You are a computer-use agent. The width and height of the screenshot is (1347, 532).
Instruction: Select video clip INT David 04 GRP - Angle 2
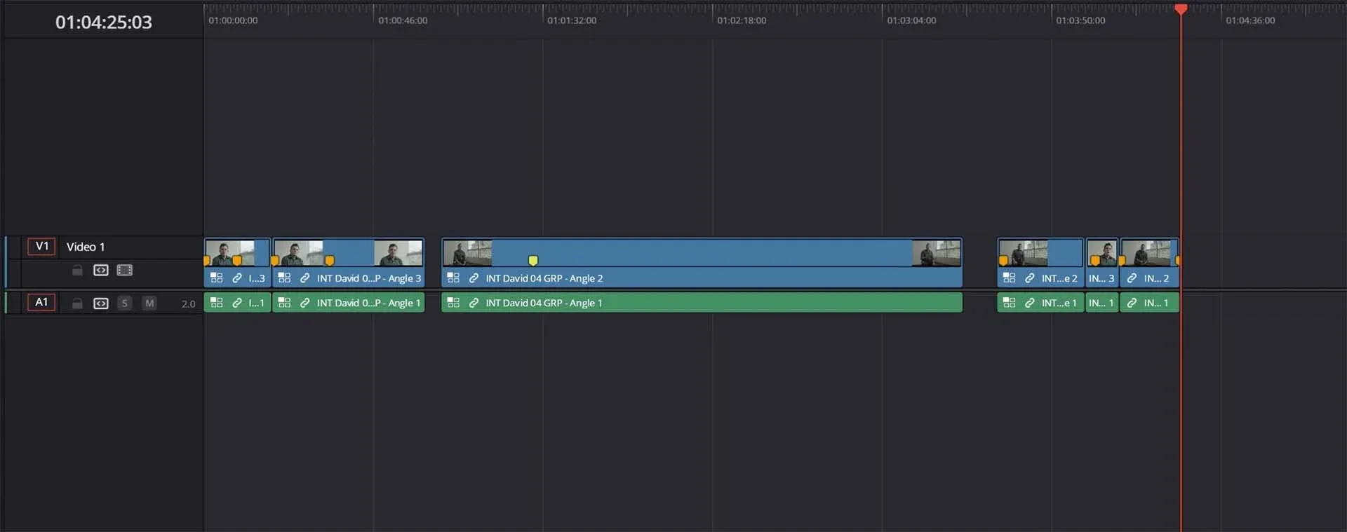coord(702,263)
